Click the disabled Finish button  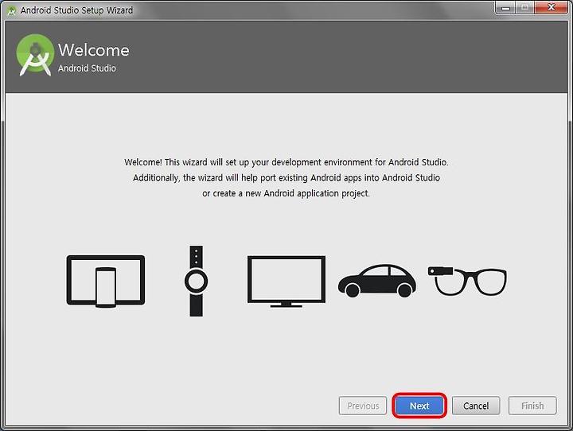tap(532, 406)
